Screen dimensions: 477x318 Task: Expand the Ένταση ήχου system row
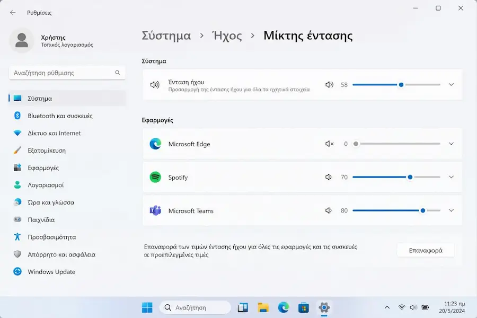coord(451,85)
